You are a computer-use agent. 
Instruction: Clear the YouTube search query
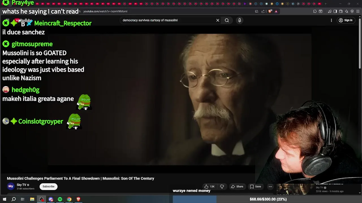218,20
